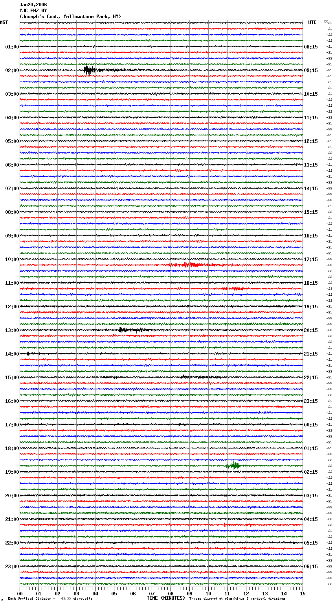The width and height of the screenshot is (334, 604).
Task: Select the 13:00 MST time label
Action: (x=12, y=330)
